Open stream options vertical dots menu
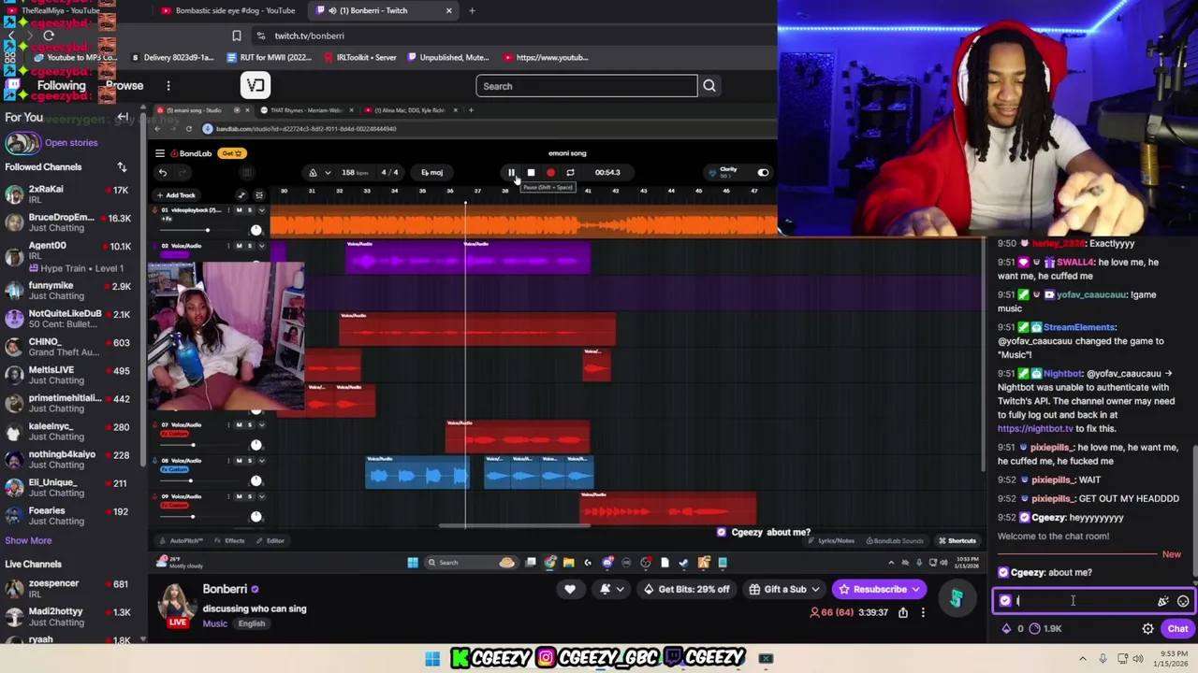This screenshot has width=1198, height=673. point(923,612)
